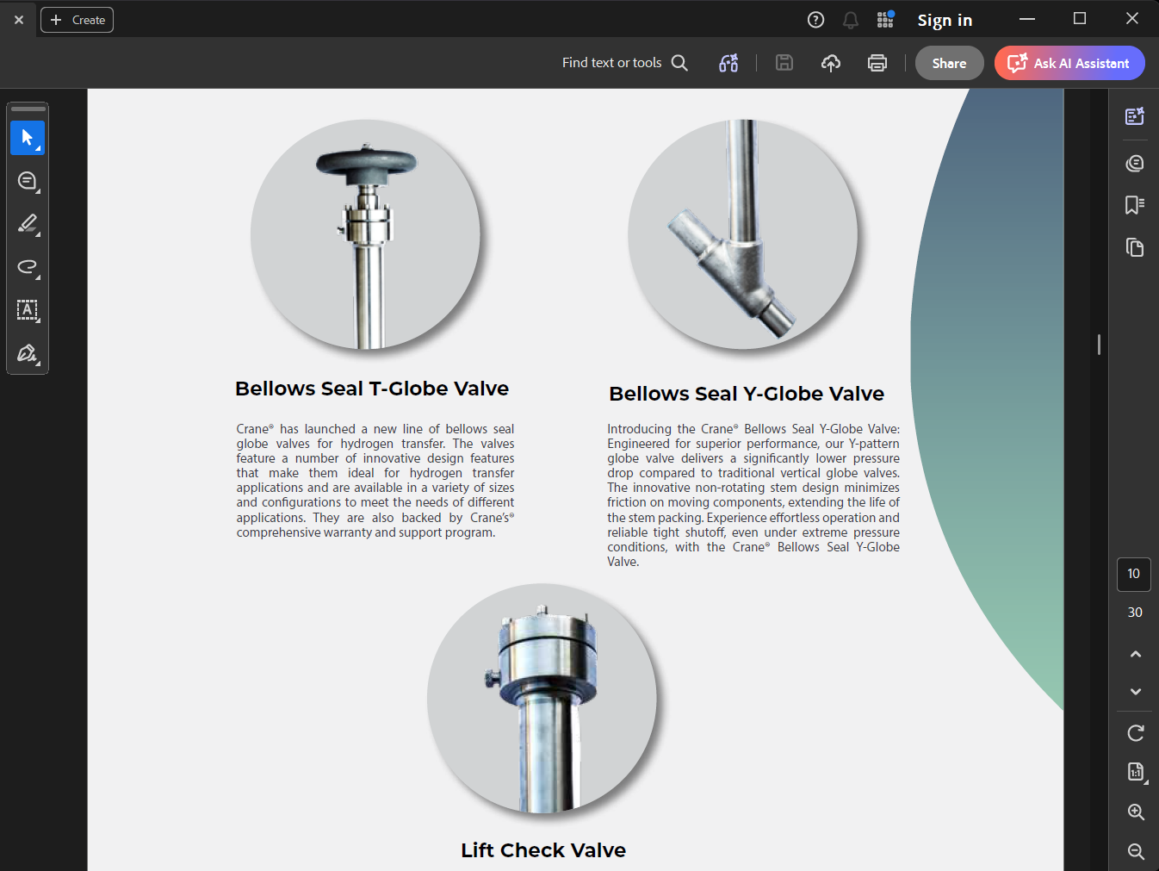Pick the freehand Draw tool
This screenshot has height=871, width=1159.
[x=28, y=267]
